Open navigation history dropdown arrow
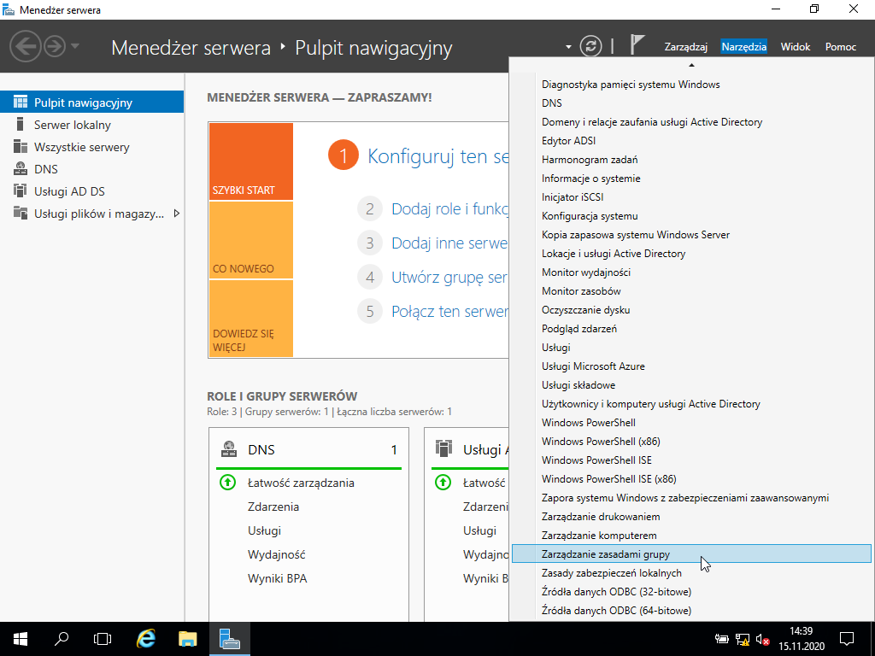The height and width of the screenshot is (656, 875). 75,46
